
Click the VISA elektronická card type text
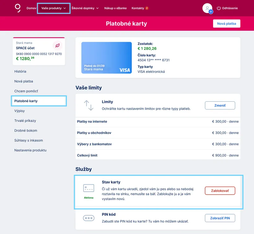tap(151, 72)
